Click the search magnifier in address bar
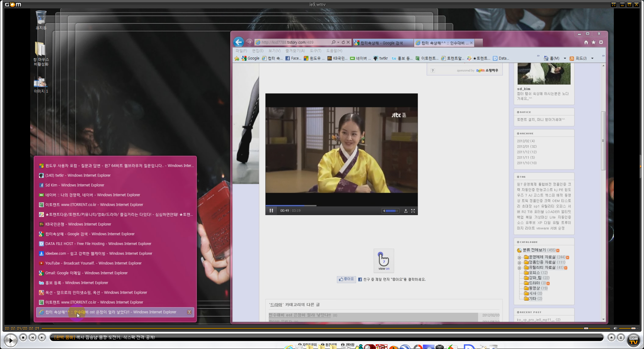This screenshot has height=349, width=644. pyautogui.click(x=333, y=42)
